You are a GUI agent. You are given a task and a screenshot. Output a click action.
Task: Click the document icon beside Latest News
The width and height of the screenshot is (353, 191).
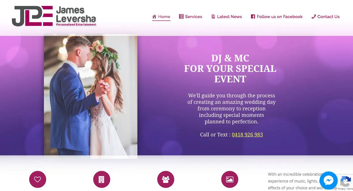click(213, 17)
